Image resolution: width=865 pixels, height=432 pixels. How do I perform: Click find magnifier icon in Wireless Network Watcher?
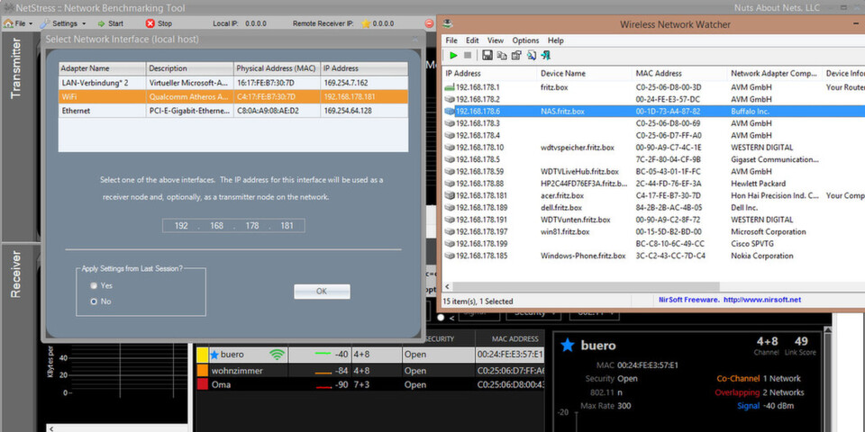tap(532, 55)
